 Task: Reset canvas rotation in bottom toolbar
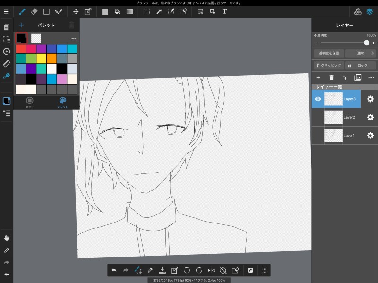click(x=223, y=270)
